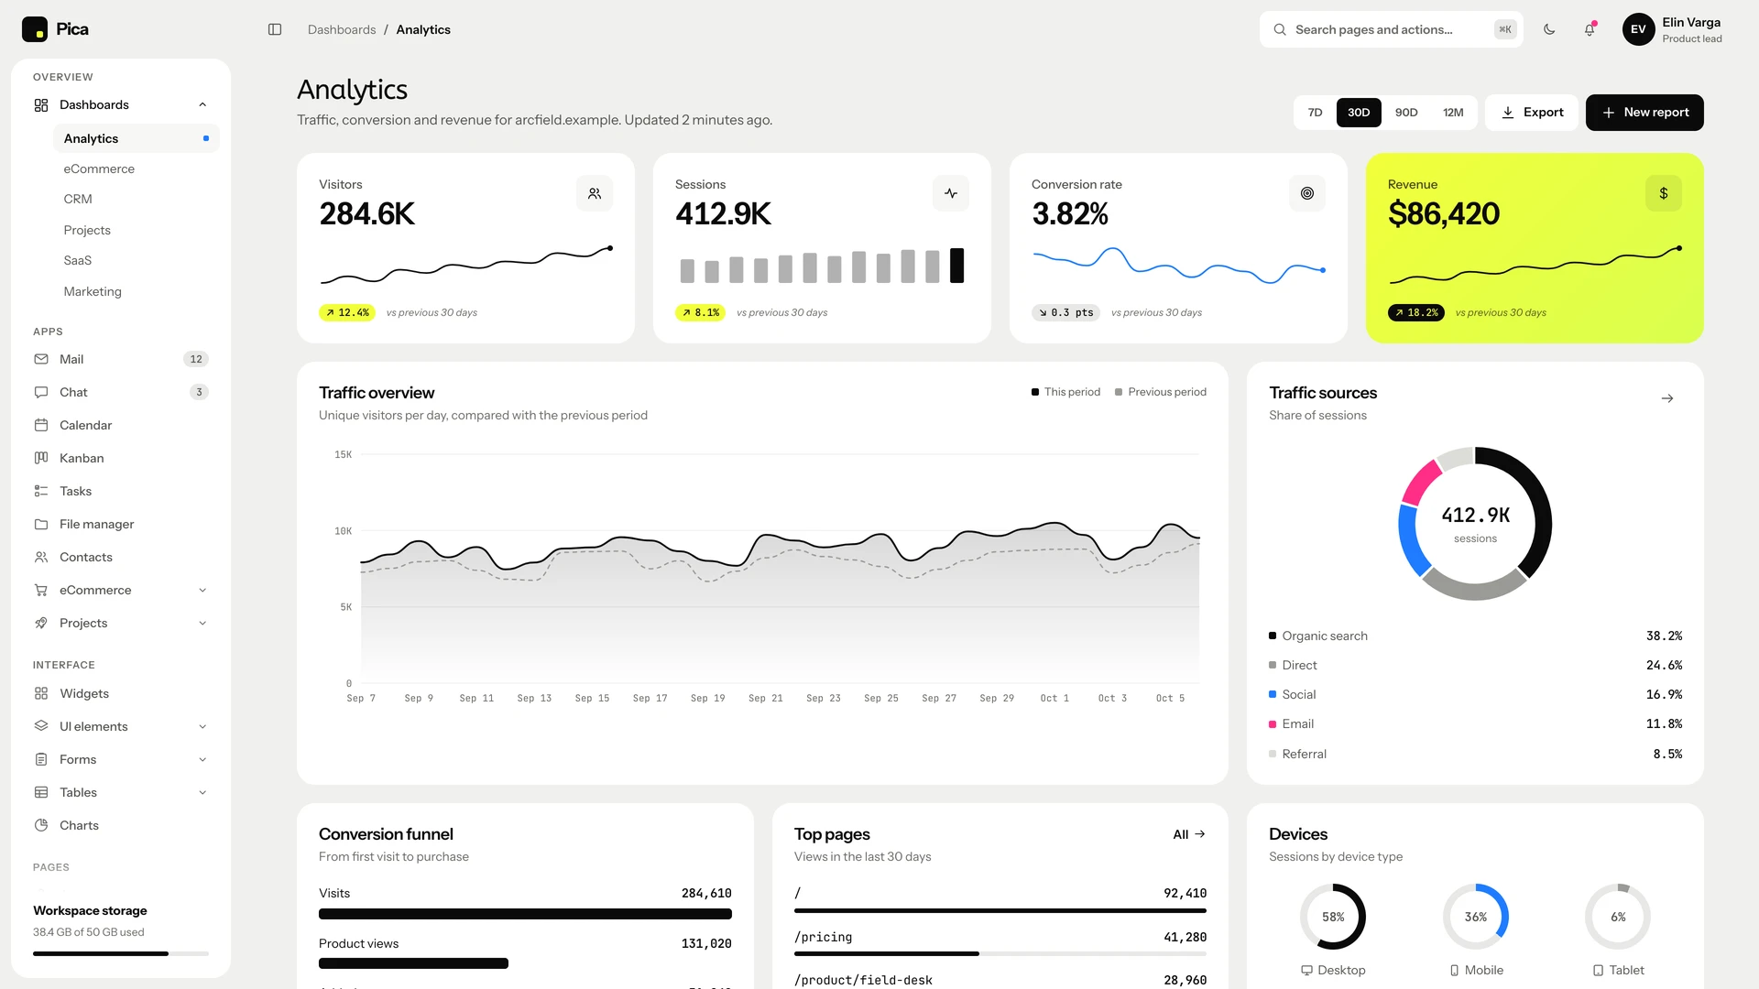Click the search magnifier icon
1759x989 pixels.
1280,29
